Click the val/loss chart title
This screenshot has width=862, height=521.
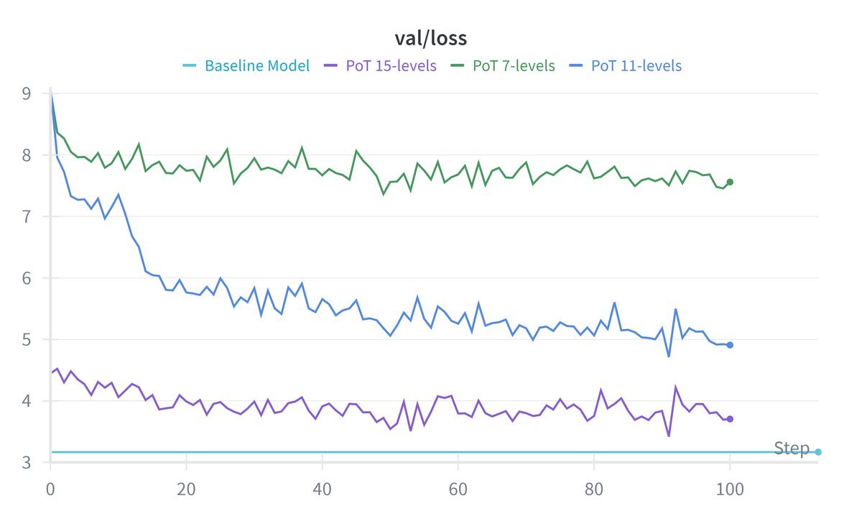click(431, 39)
